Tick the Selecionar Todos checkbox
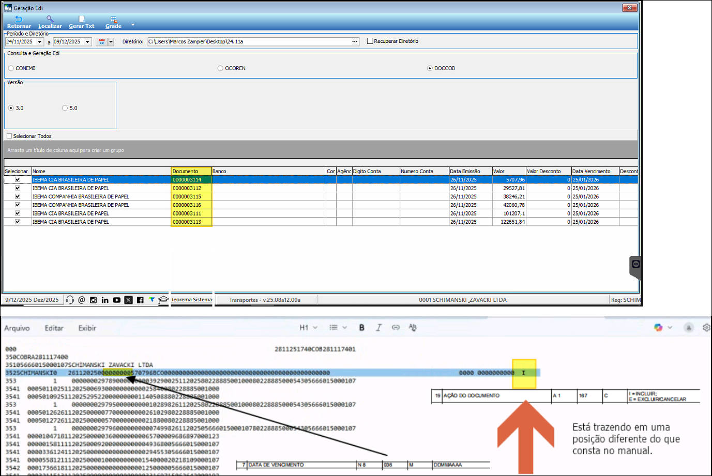 pos(9,136)
